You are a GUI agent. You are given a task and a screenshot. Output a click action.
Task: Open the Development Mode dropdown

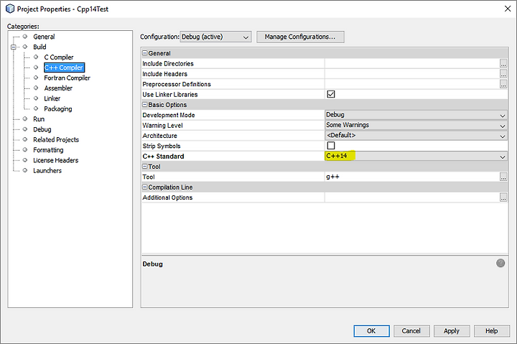coord(416,115)
